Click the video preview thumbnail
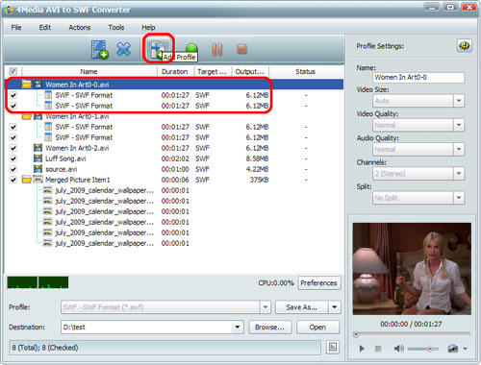The width and height of the screenshot is (481, 365). point(412,269)
